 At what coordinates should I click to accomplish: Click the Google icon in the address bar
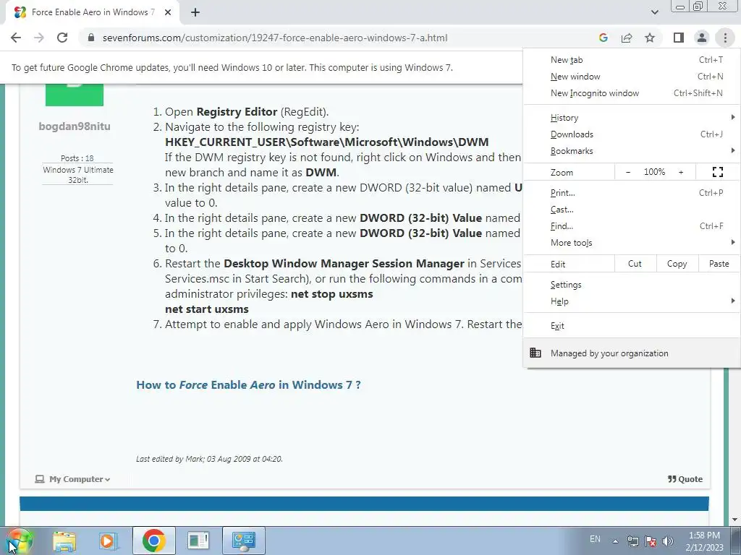(x=603, y=38)
